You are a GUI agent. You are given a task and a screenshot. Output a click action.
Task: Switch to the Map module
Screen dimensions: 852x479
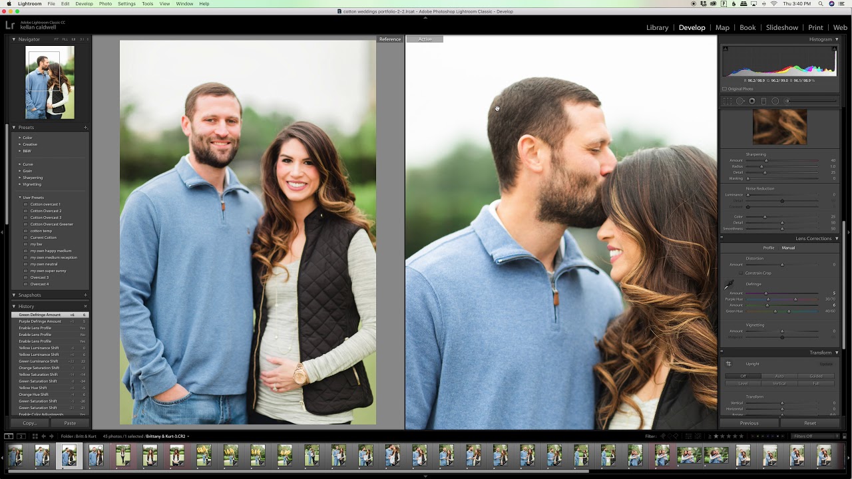click(x=722, y=27)
